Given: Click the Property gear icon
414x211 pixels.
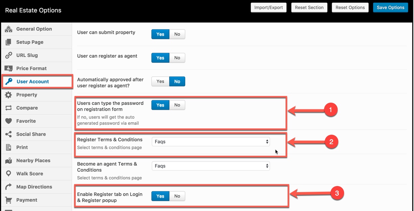Looking at the screenshot, I should [8, 95].
